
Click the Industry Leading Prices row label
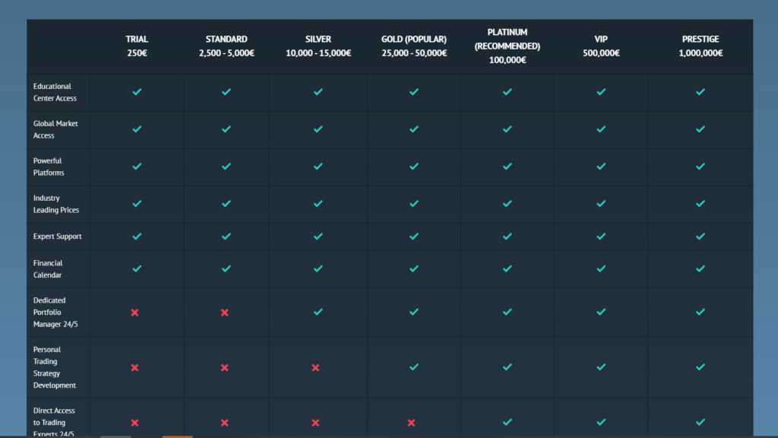pyautogui.click(x=56, y=204)
